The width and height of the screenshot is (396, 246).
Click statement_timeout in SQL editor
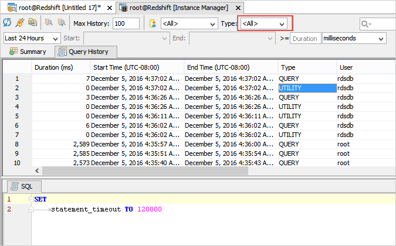pyautogui.click(x=86, y=209)
